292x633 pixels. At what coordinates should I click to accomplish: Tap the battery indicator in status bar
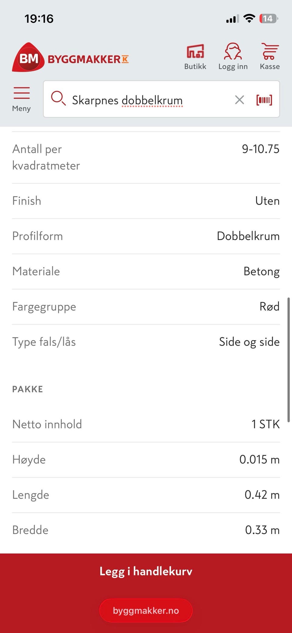click(269, 19)
